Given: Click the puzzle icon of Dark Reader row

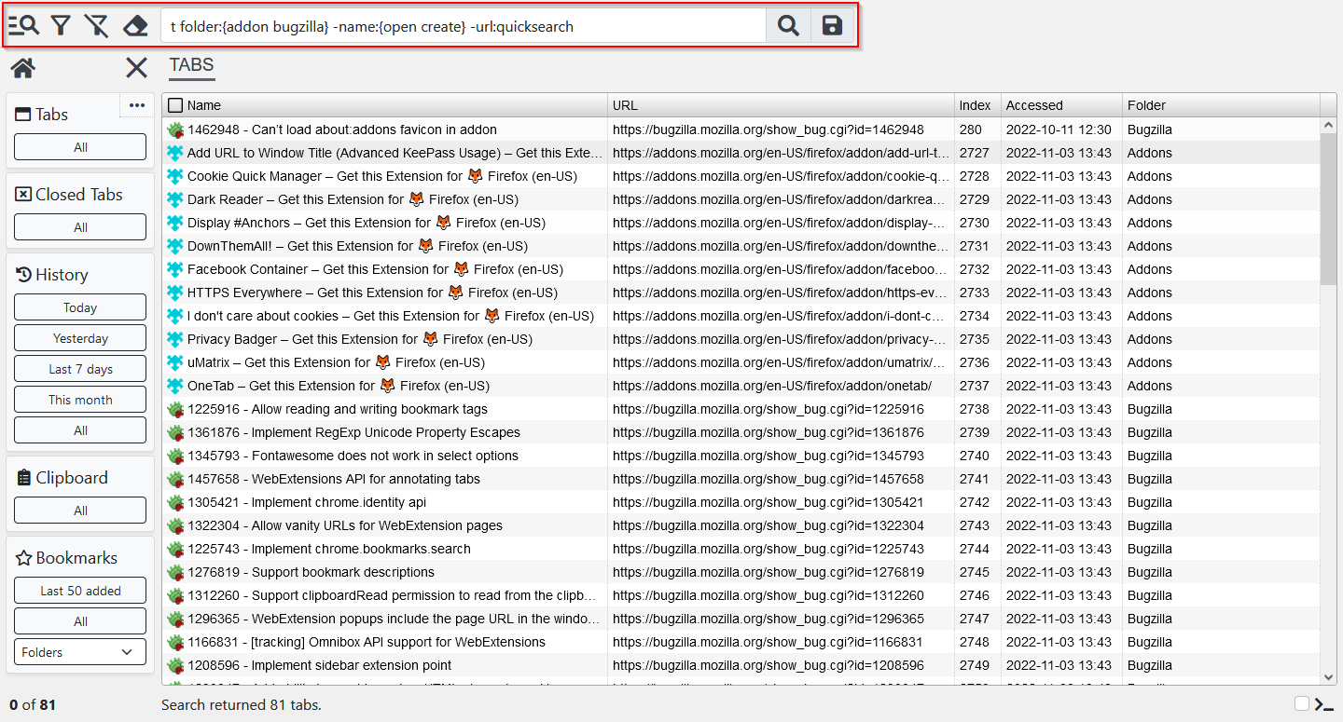Looking at the screenshot, I should pyautogui.click(x=175, y=199).
